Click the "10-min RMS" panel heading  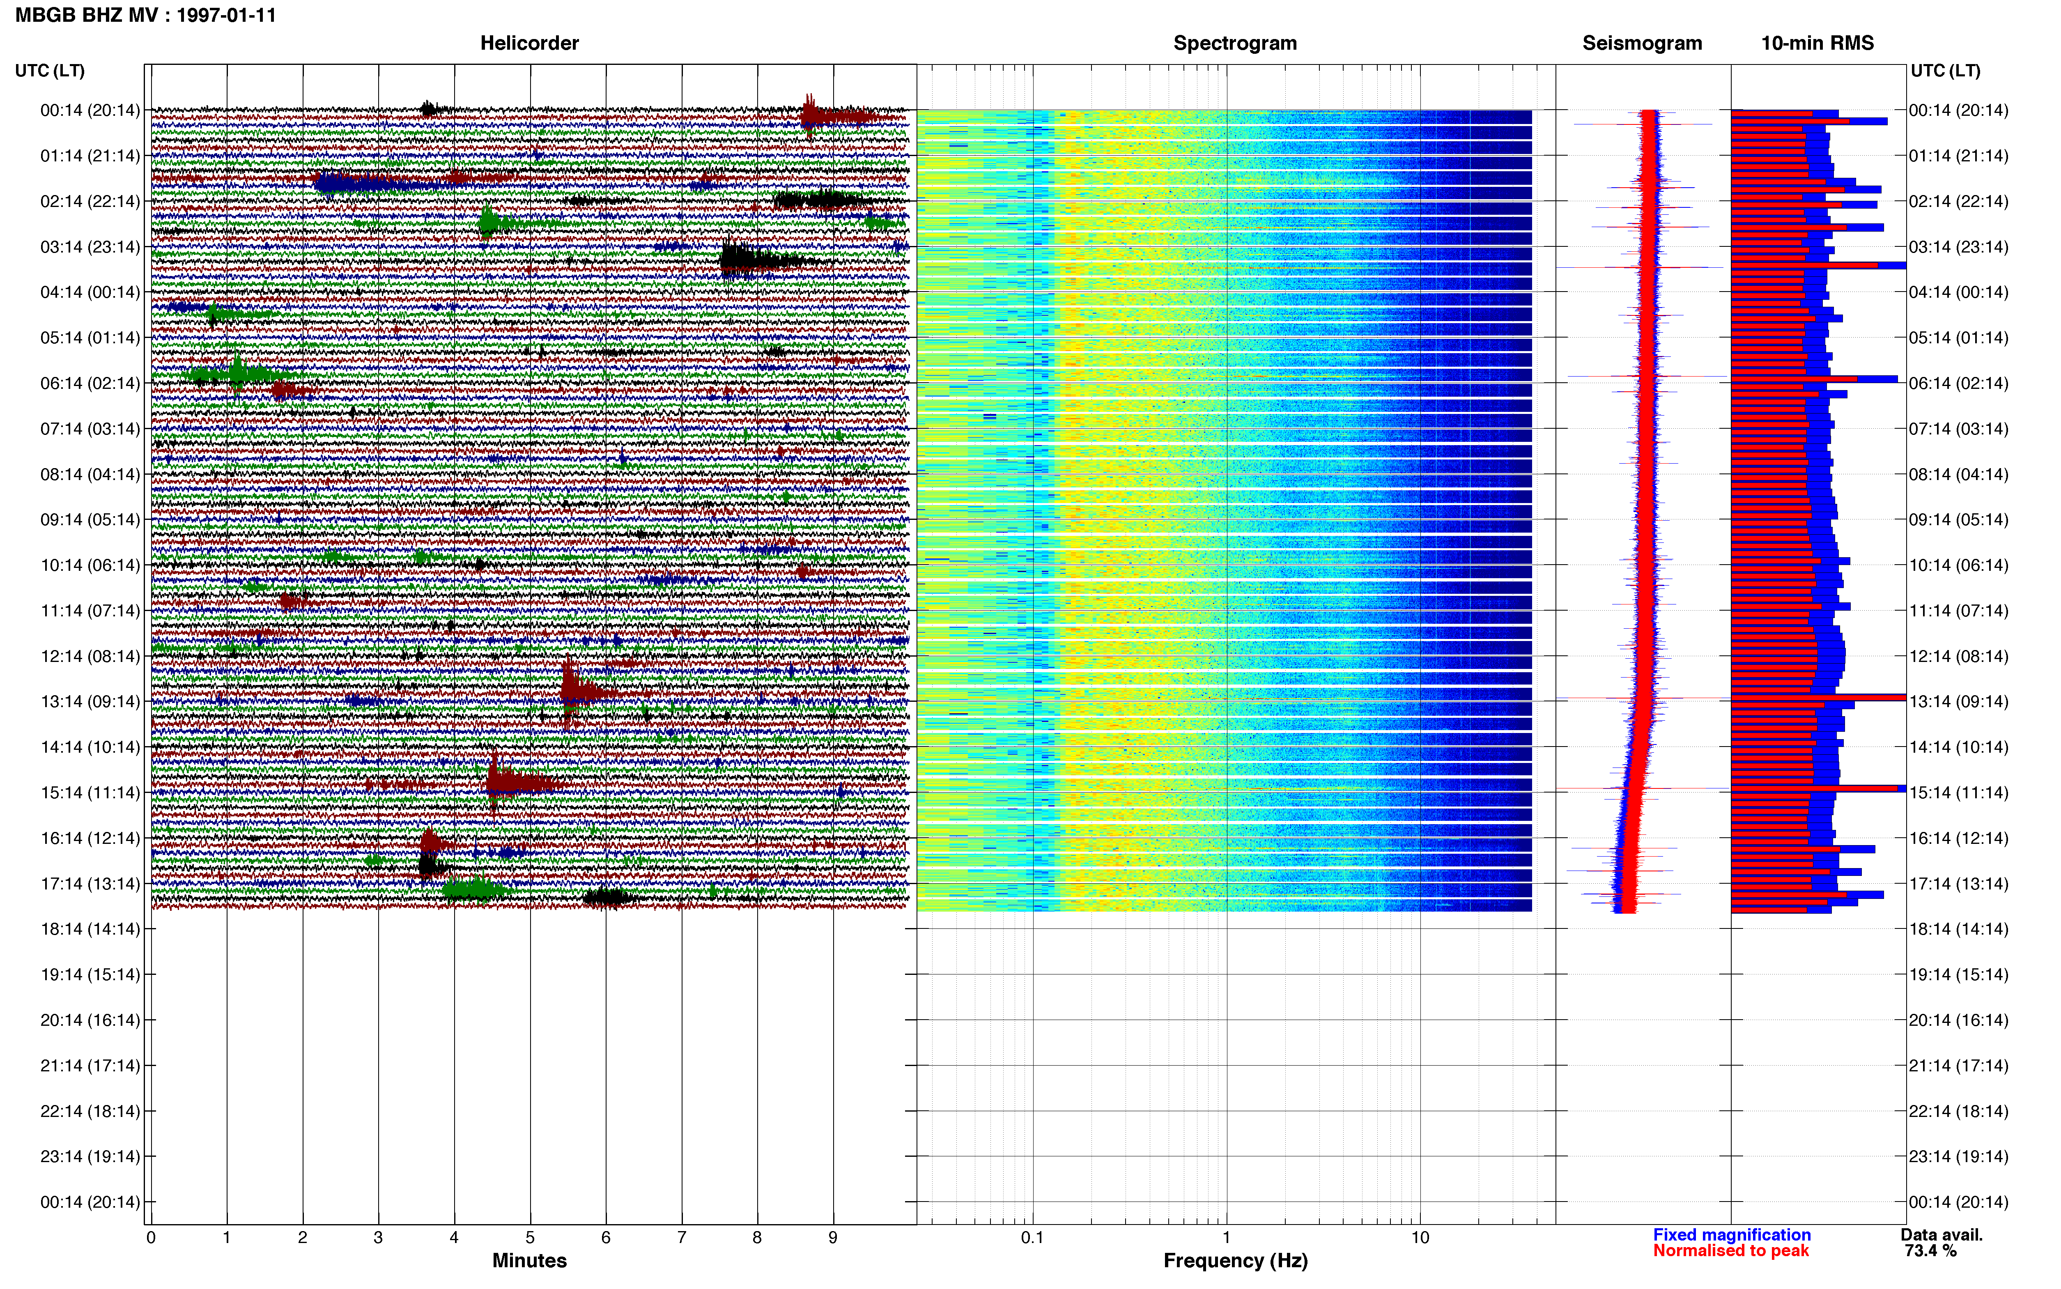pyautogui.click(x=1817, y=44)
